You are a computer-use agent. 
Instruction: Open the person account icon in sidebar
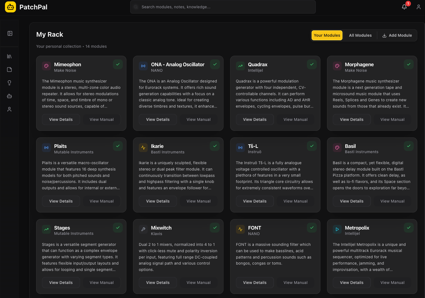tap(9, 109)
